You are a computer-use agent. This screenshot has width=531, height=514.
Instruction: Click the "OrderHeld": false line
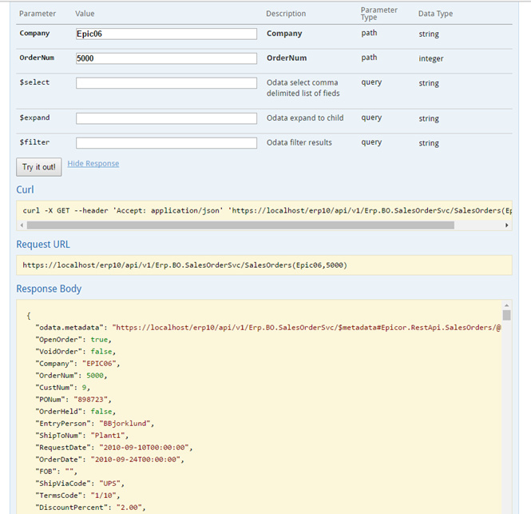[x=76, y=411]
